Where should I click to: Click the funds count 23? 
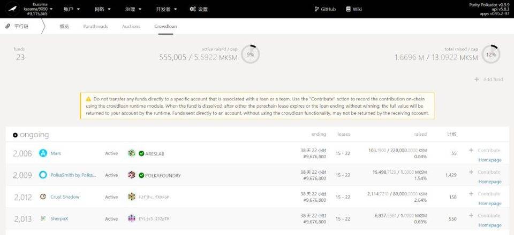click(x=20, y=58)
